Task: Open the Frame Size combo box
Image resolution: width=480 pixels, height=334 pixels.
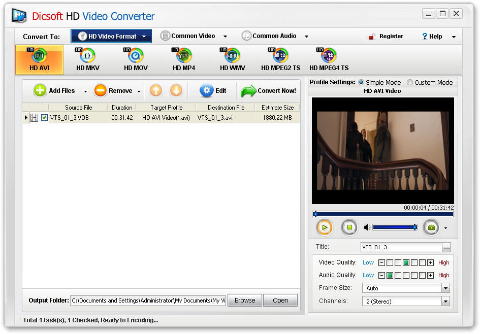Action: [x=406, y=288]
